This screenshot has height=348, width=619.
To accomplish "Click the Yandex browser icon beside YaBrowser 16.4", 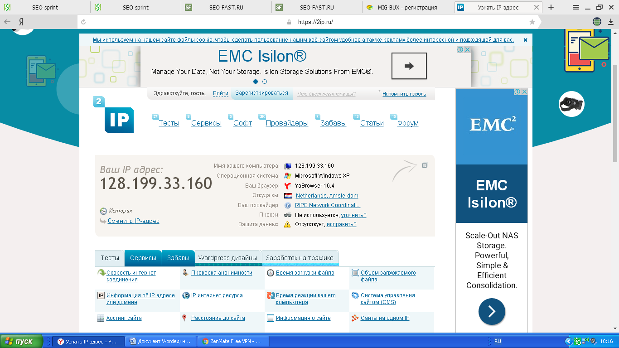I will click(287, 186).
